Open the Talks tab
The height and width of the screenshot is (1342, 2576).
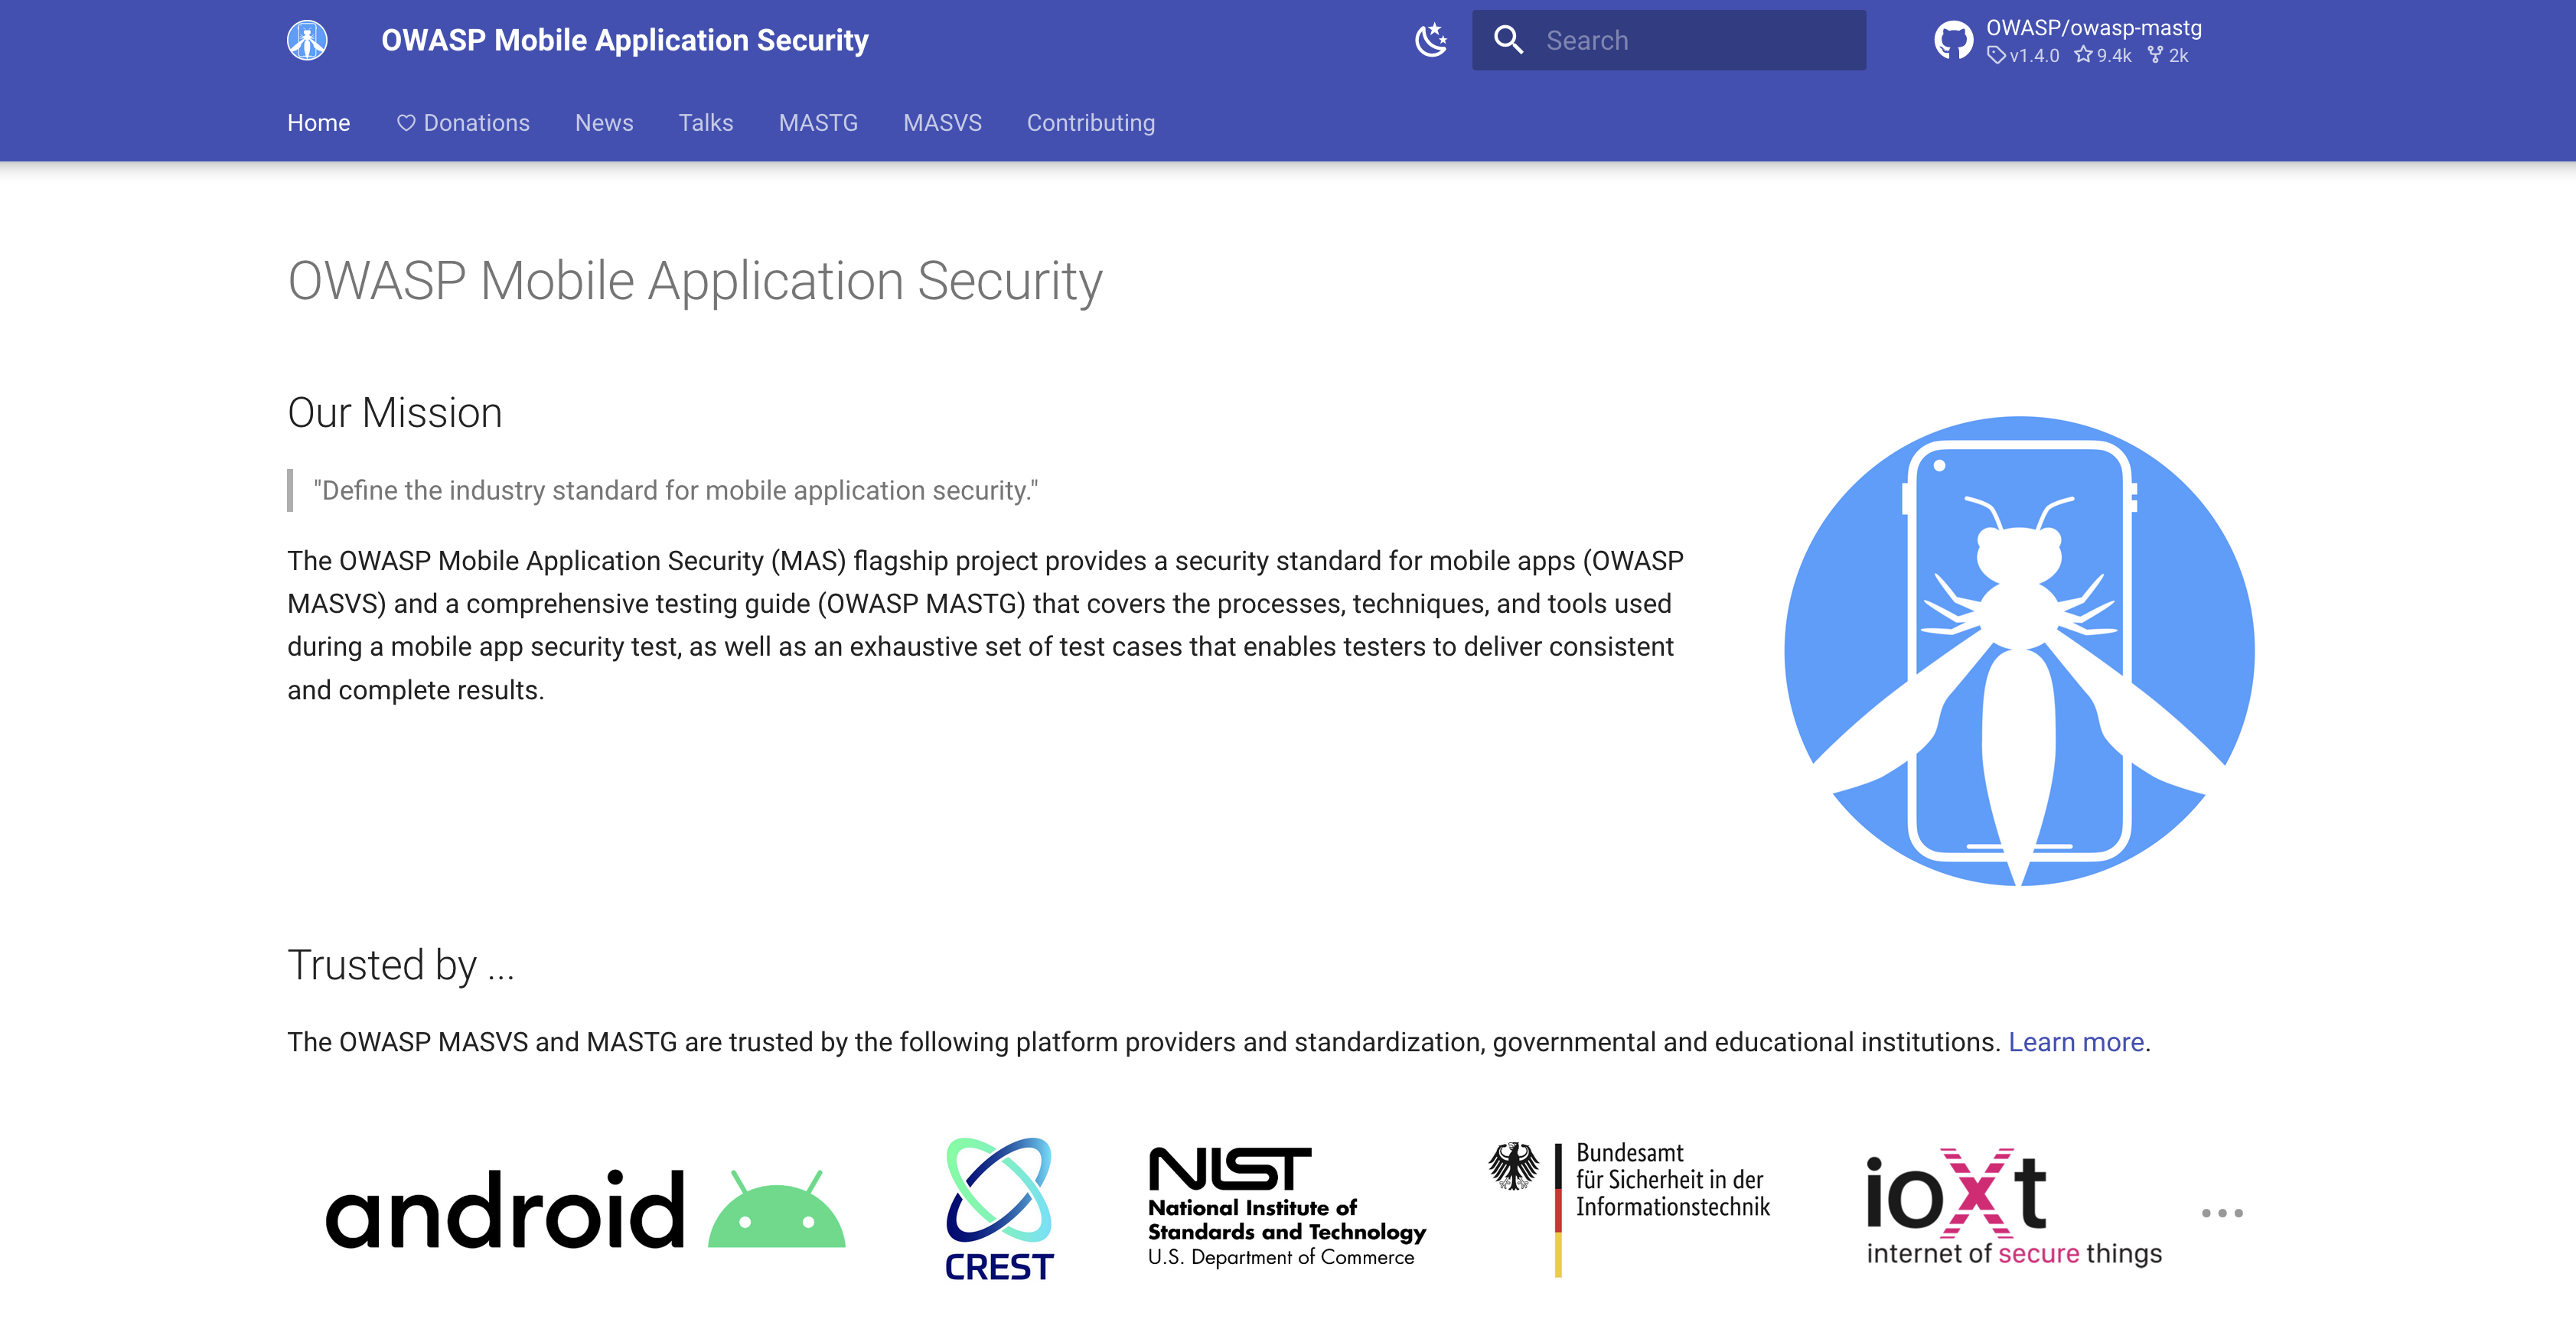pos(706,123)
